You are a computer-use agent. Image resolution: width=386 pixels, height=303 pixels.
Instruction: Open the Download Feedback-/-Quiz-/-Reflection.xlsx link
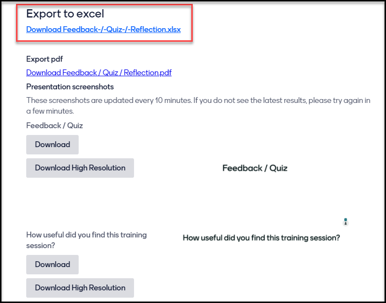point(103,29)
